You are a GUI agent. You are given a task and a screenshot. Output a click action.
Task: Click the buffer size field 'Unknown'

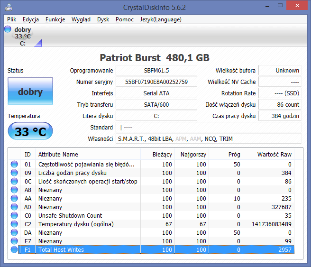(x=280, y=70)
